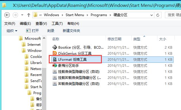181x110 pixels.
Task: Select Recent folder in the tree
Action: coord(36,75)
